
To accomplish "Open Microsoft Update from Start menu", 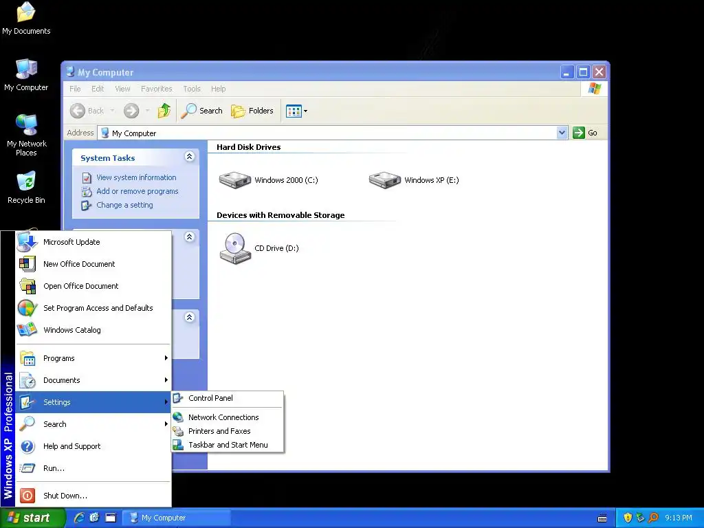I will pos(93,242).
